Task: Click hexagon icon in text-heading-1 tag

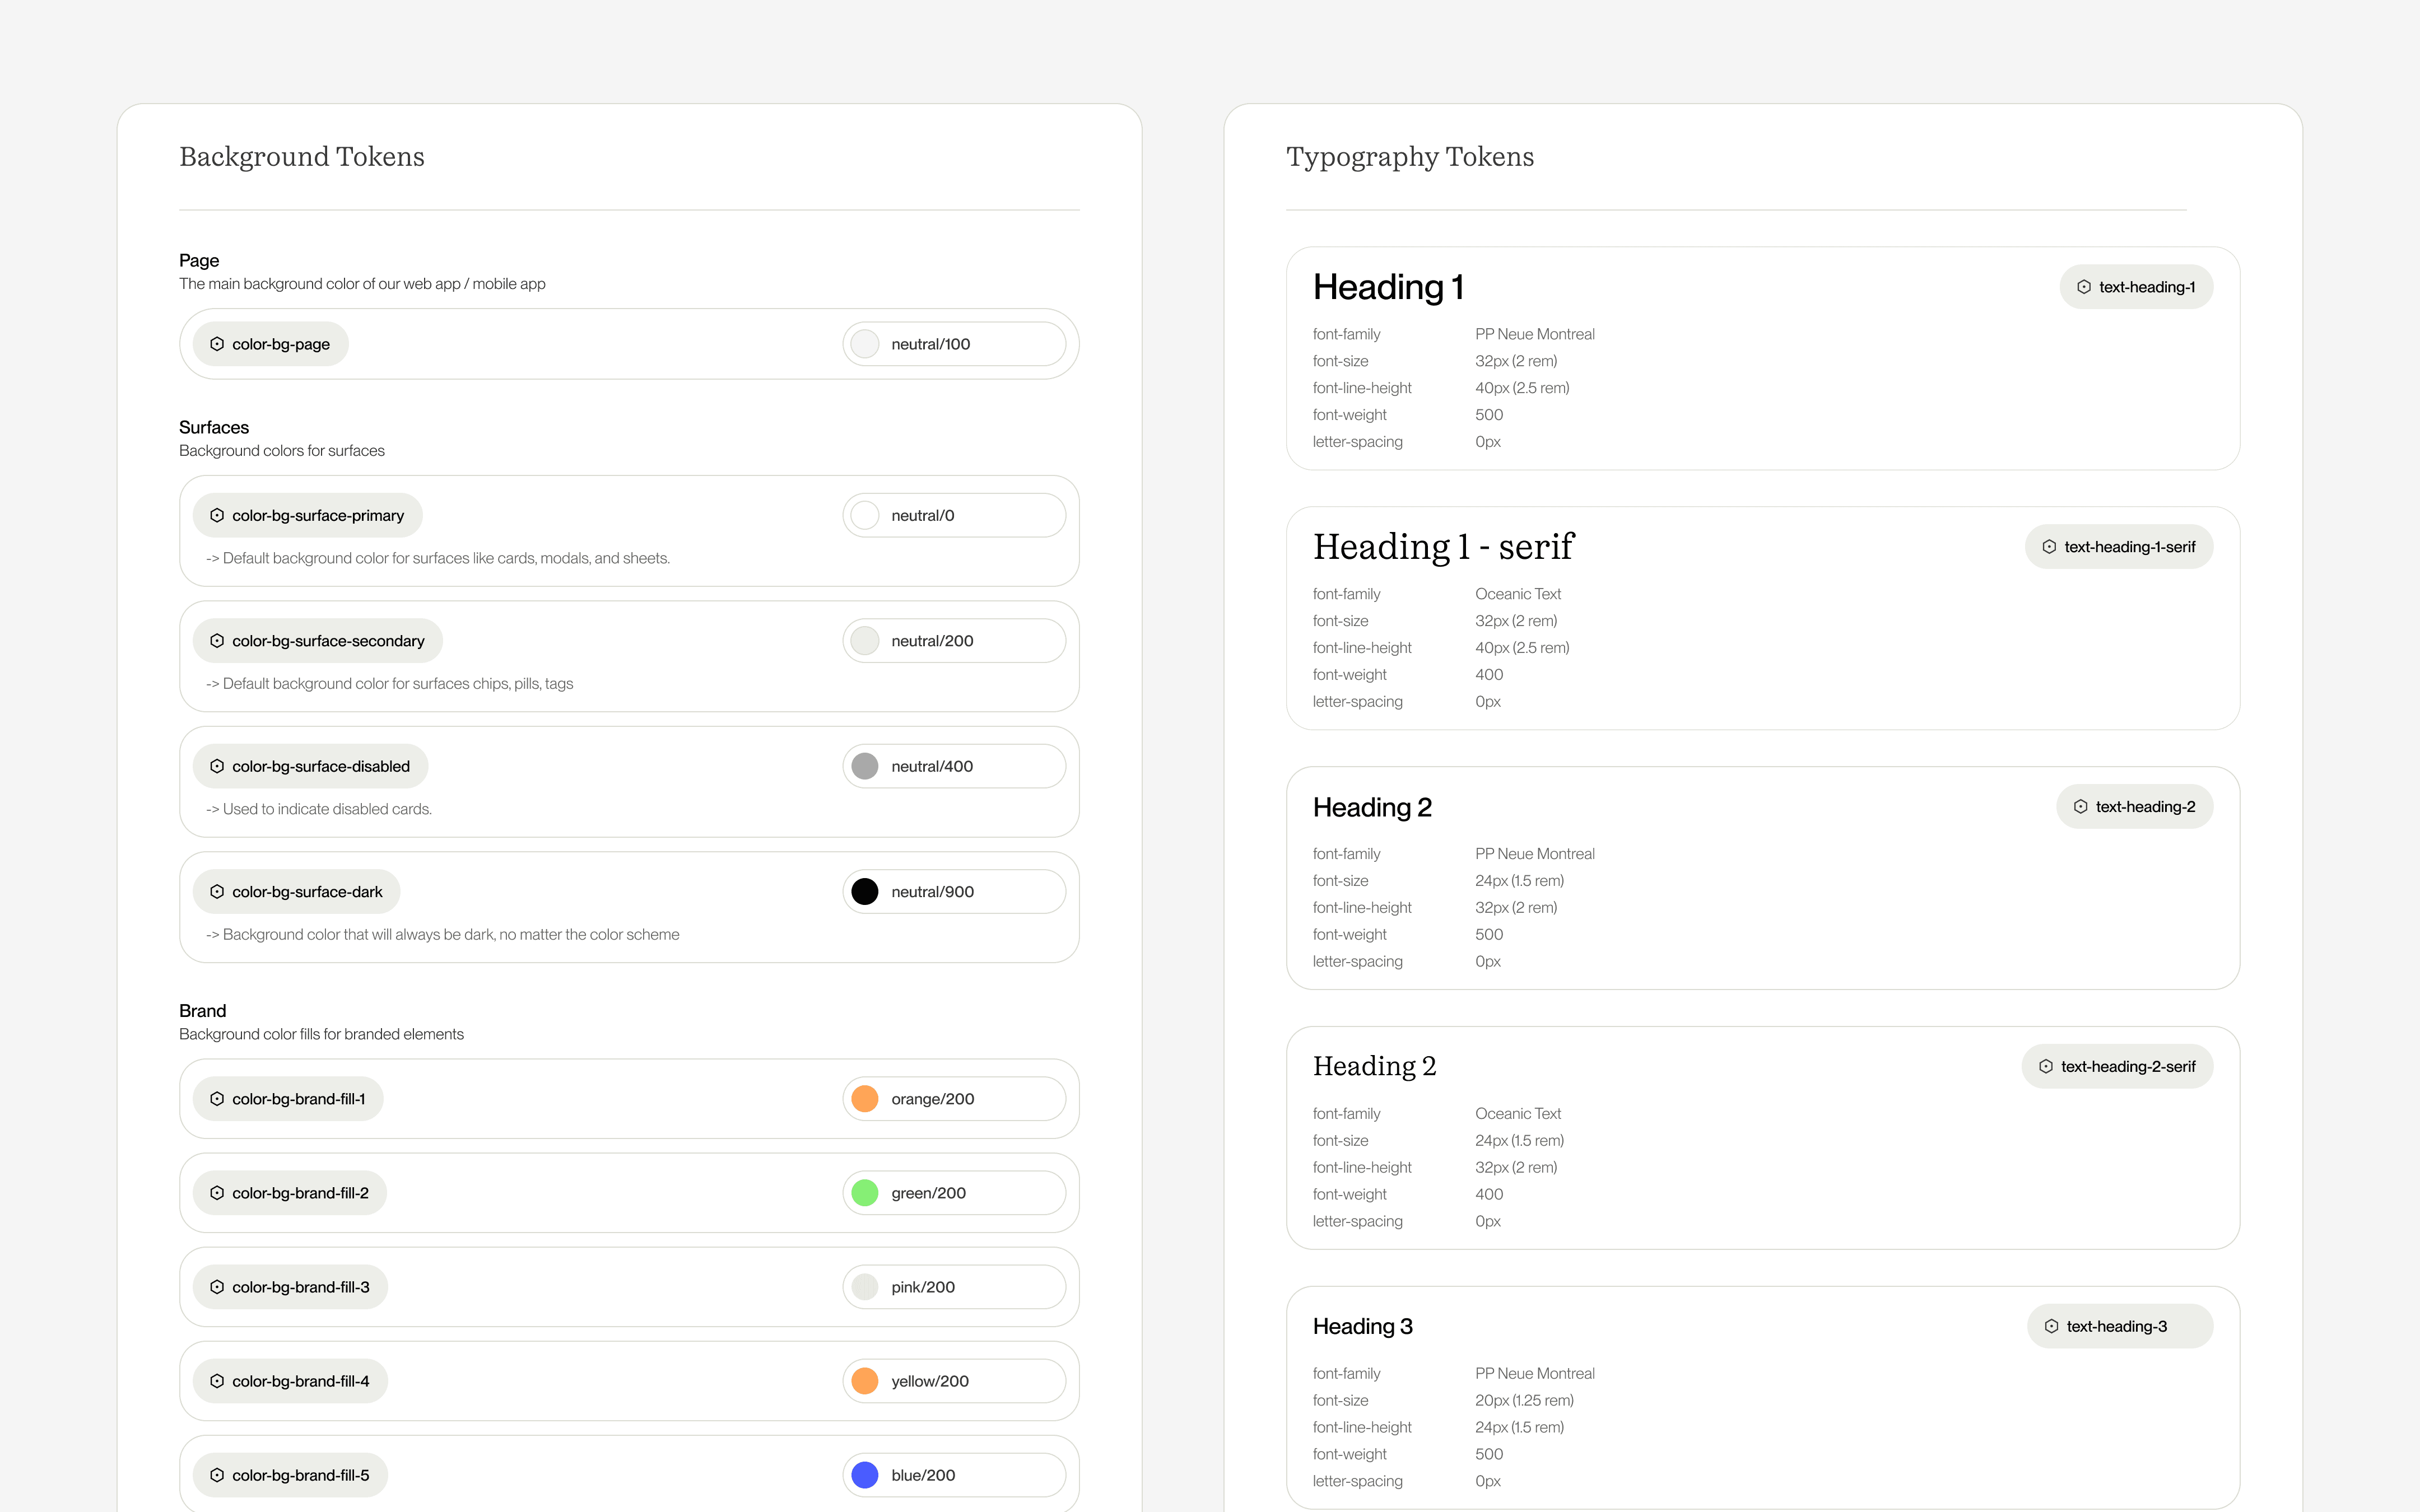Action: pos(2084,287)
